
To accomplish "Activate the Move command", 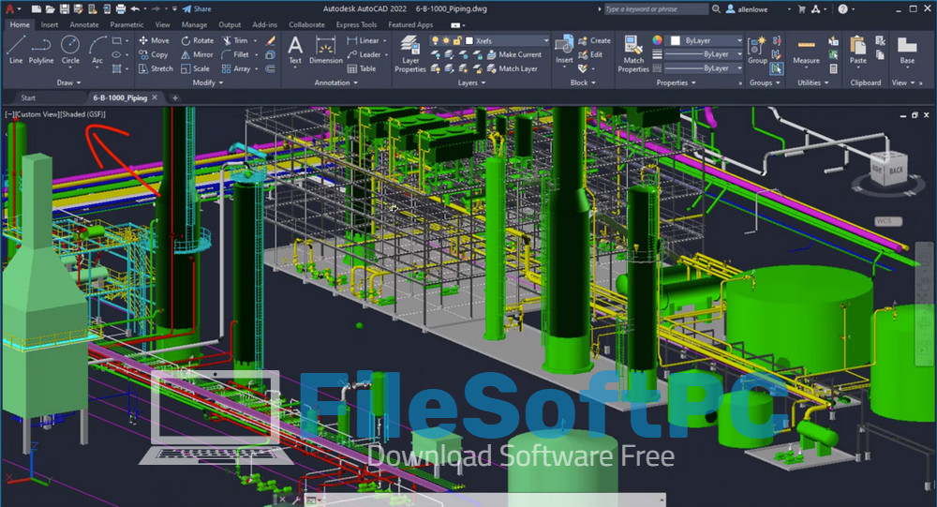I will coord(155,40).
